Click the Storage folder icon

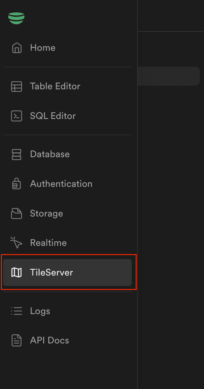point(17,214)
